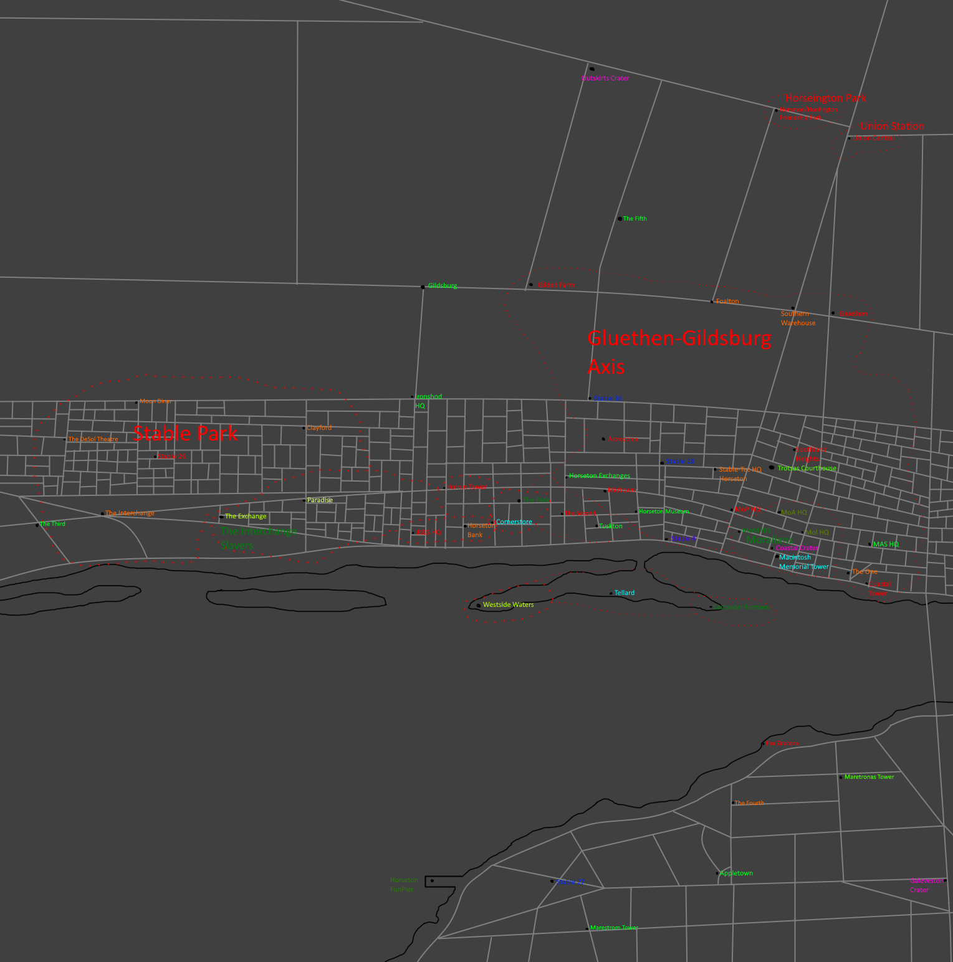Select the MoA HQ label

tap(794, 513)
